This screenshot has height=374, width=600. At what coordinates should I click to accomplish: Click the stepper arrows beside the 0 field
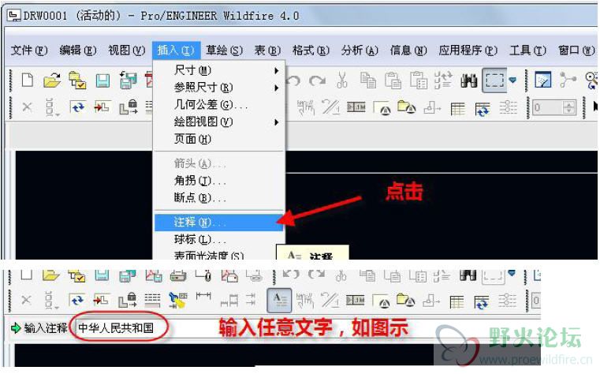coord(569,107)
